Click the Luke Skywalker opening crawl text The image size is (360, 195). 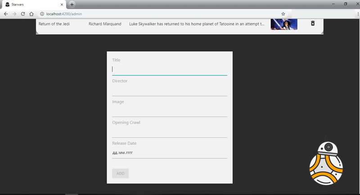tap(197, 24)
